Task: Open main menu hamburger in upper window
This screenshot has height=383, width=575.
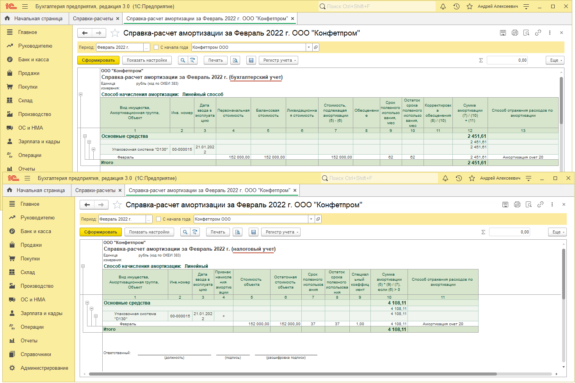Action: point(25,6)
